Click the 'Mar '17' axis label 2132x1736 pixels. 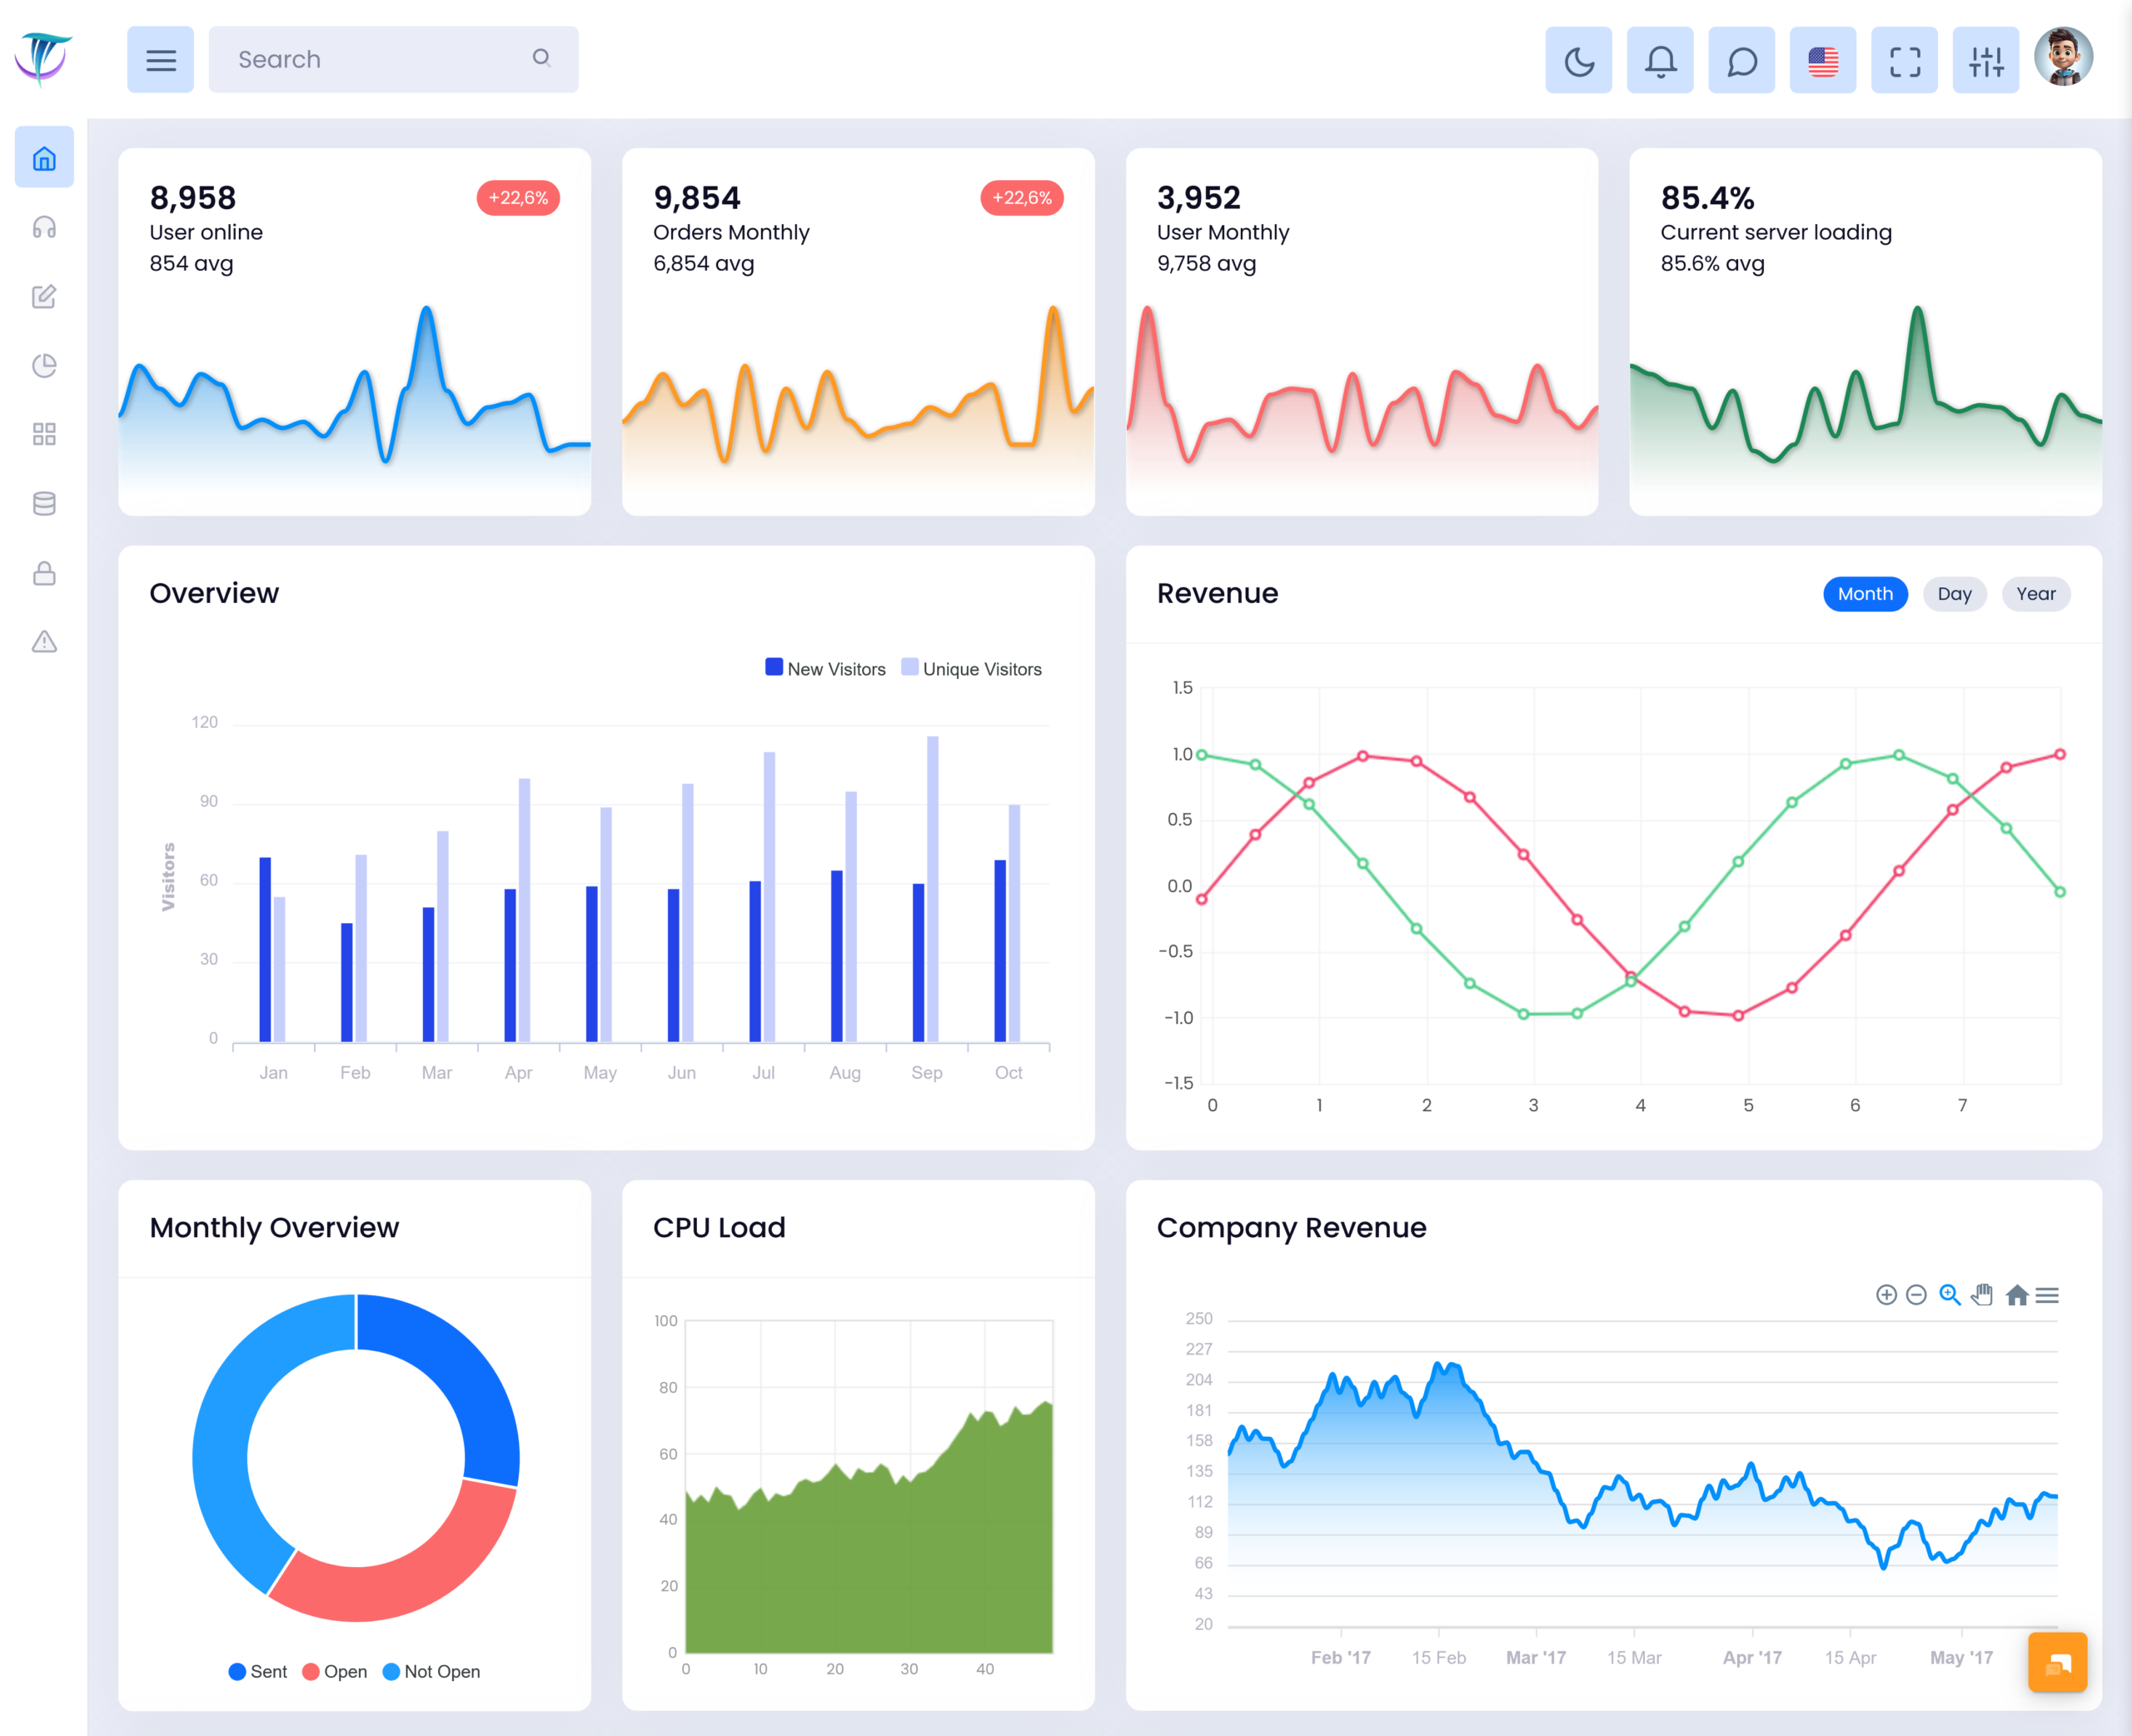(1535, 1657)
